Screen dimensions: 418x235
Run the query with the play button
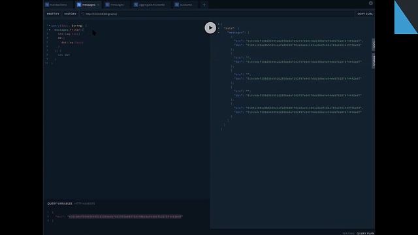tap(210, 27)
